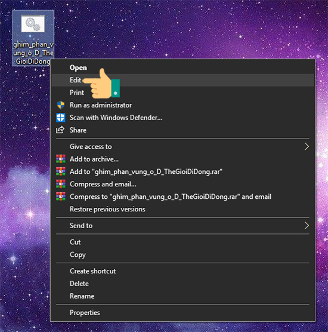Choose Create shortcut
This screenshot has height=332, width=328.
pyautogui.click(x=182, y=271)
